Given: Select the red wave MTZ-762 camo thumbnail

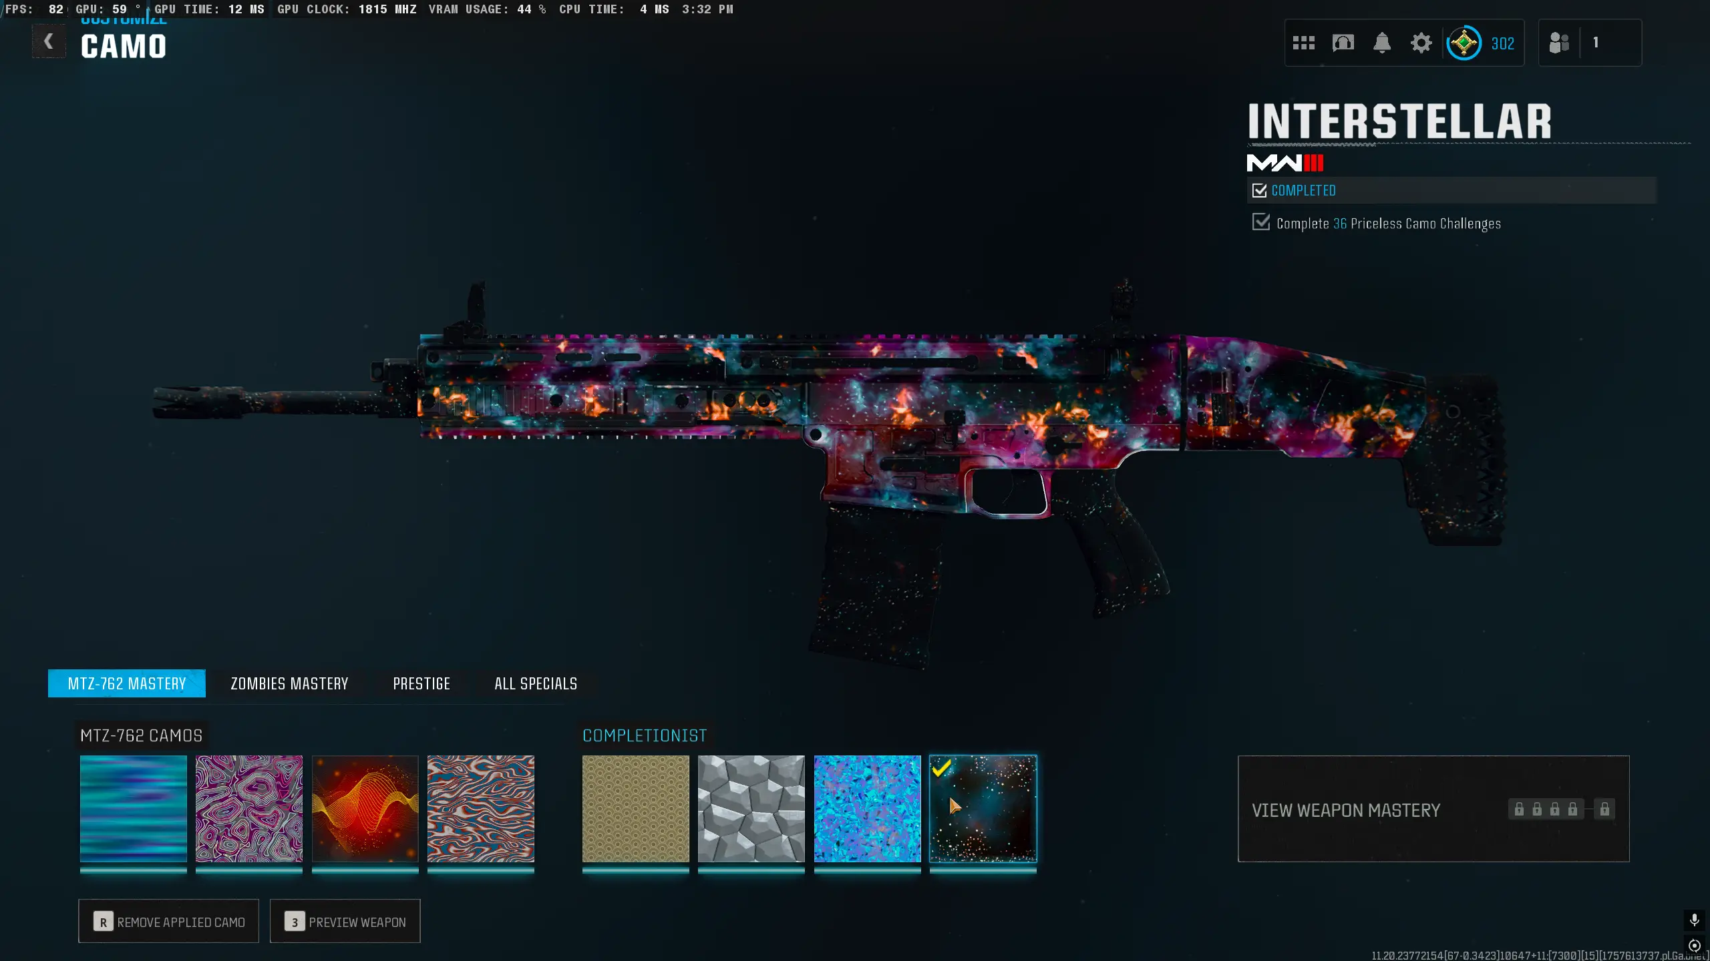Looking at the screenshot, I should 365,809.
